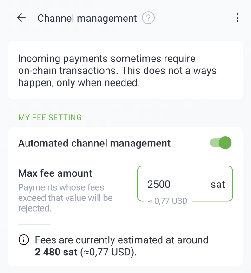Click the Max fee amount label
Image resolution: width=251 pixels, height=273 pixels.
pyautogui.click(x=55, y=173)
